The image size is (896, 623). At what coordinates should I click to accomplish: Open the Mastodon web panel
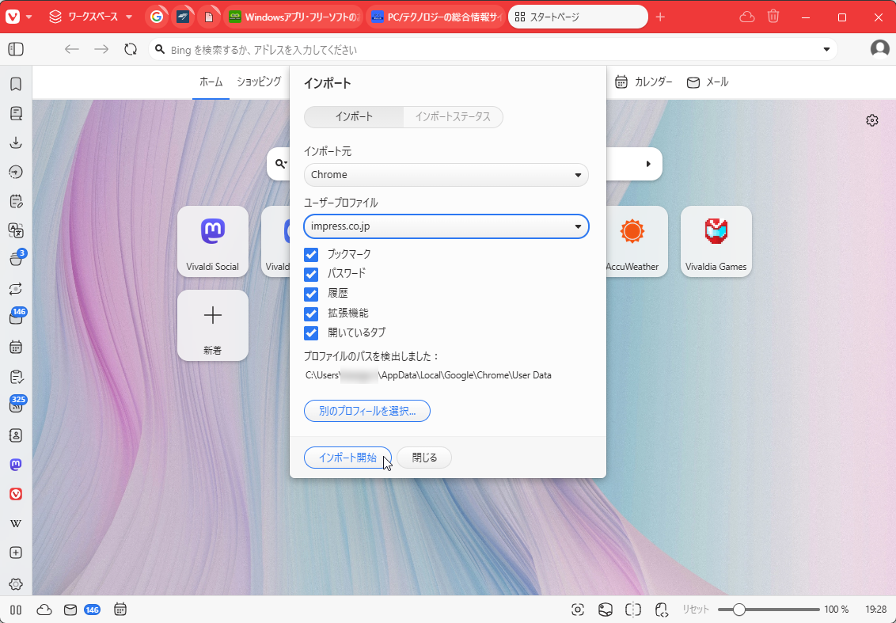click(x=16, y=465)
